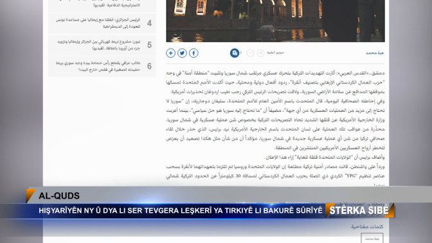The width and height of the screenshot is (432, 243).
Task: Click the AL-QUDS source label
Action: point(59,196)
